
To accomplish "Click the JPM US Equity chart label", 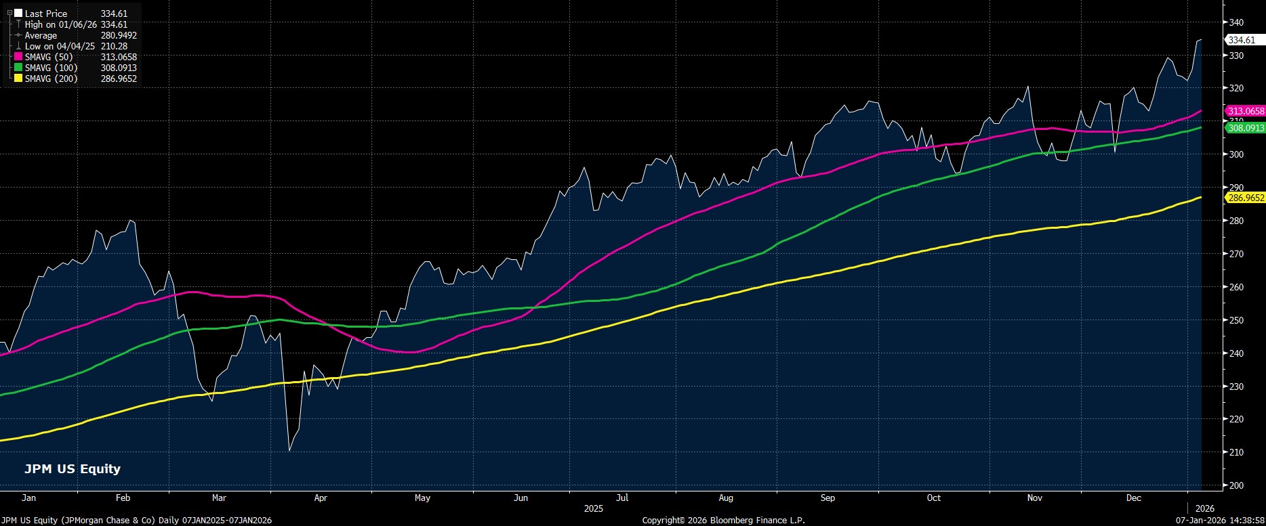I will pos(73,468).
